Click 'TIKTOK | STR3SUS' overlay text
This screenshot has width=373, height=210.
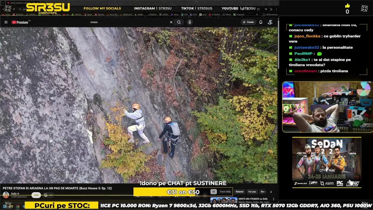(197, 8)
